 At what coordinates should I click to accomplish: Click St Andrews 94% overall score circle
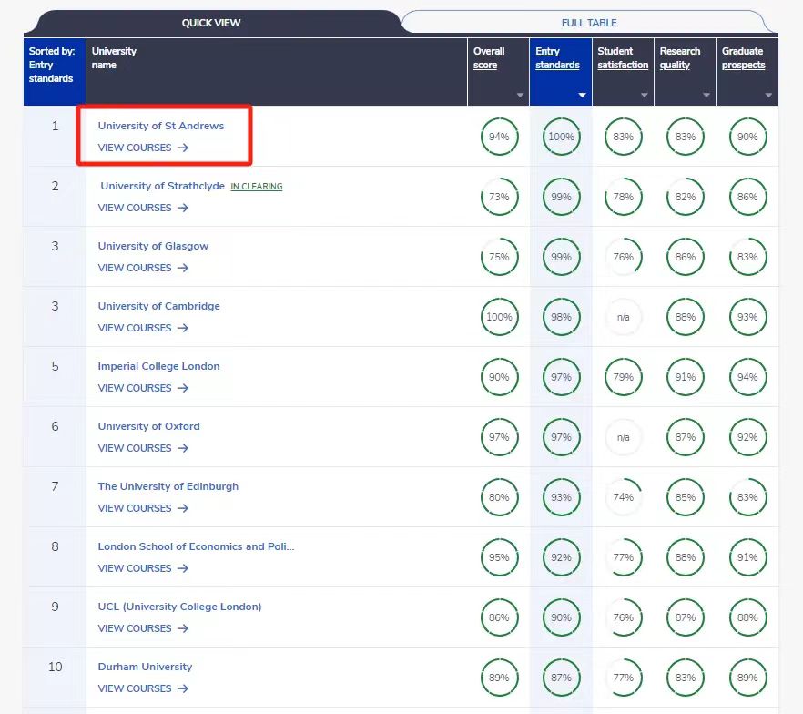pos(499,137)
